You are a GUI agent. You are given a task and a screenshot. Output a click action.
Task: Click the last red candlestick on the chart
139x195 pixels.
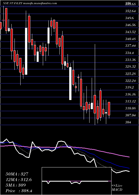point(109,109)
